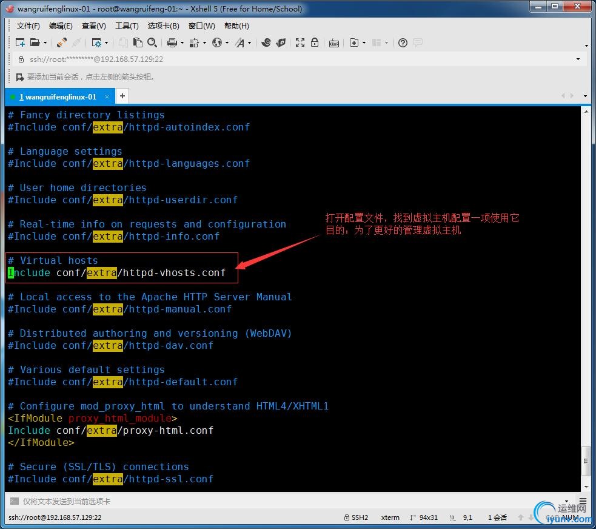Click the '# Virtual hosts' comment line

point(53,260)
